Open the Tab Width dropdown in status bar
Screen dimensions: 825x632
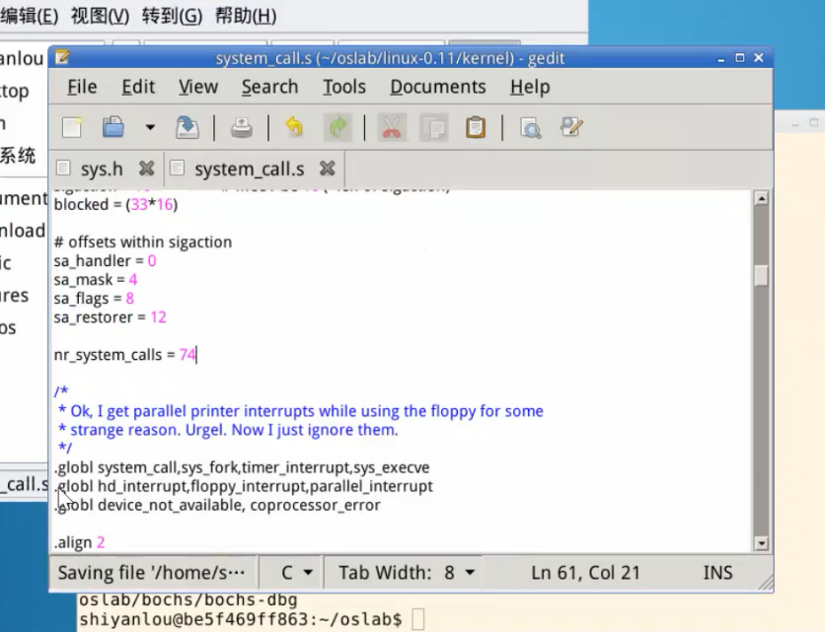point(407,572)
